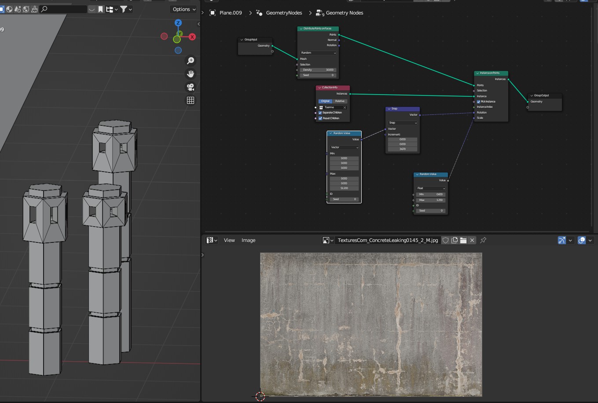Unlink the image with the X button

click(472, 240)
